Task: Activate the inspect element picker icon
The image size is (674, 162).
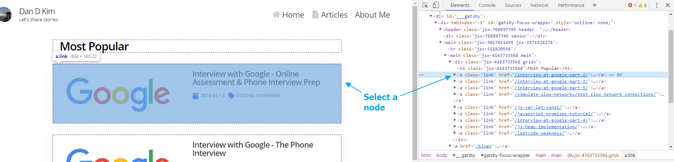Action: pos(425,5)
